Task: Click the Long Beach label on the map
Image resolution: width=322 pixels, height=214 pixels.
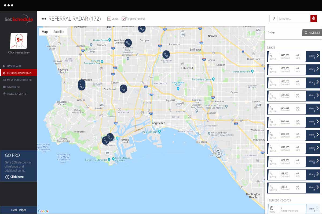Action: tap(158, 123)
